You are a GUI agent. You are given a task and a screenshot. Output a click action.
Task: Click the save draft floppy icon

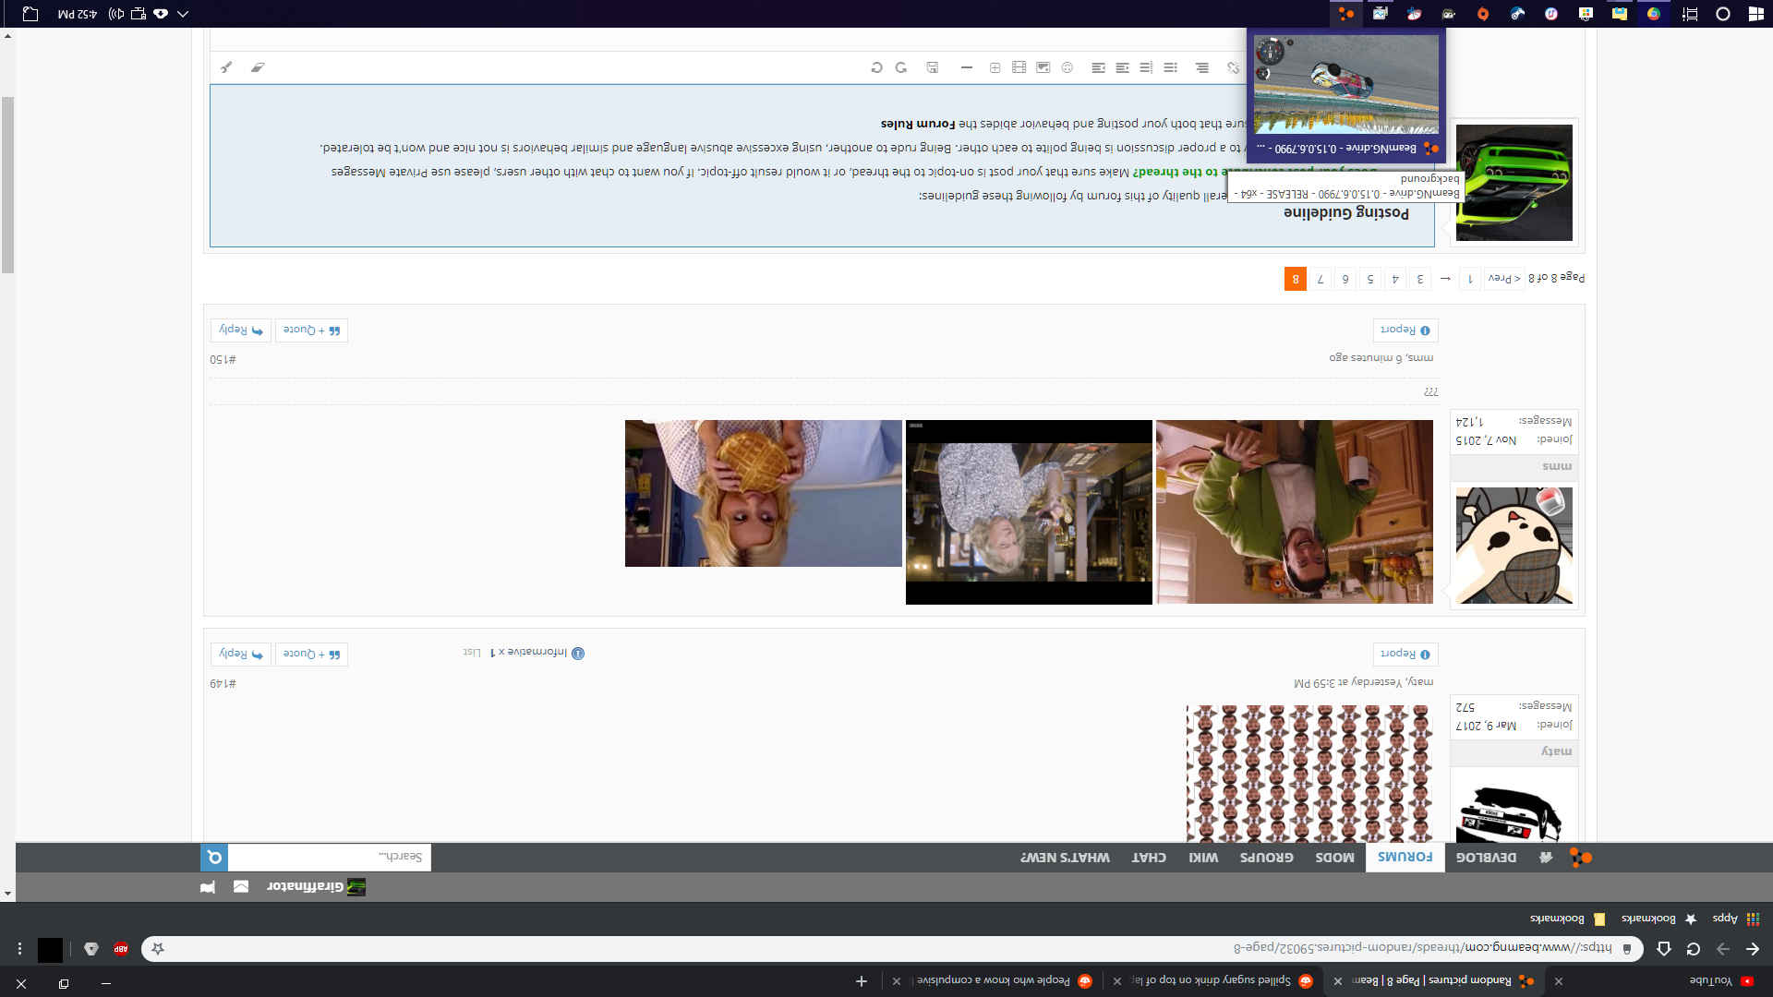click(x=933, y=67)
